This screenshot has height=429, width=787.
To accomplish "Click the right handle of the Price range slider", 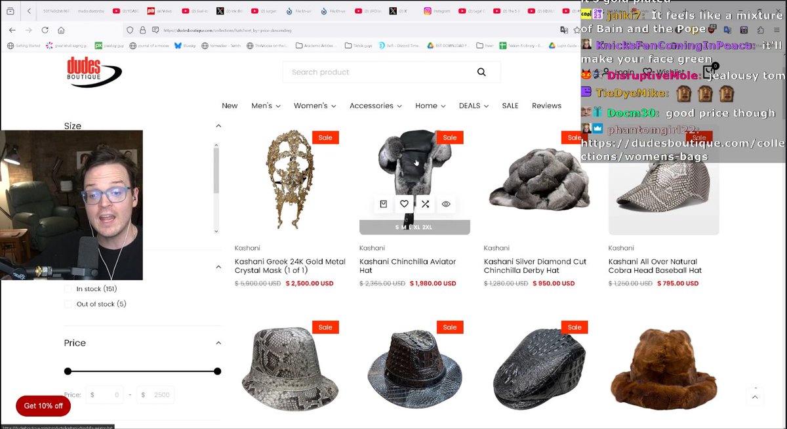I will click(218, 371).
